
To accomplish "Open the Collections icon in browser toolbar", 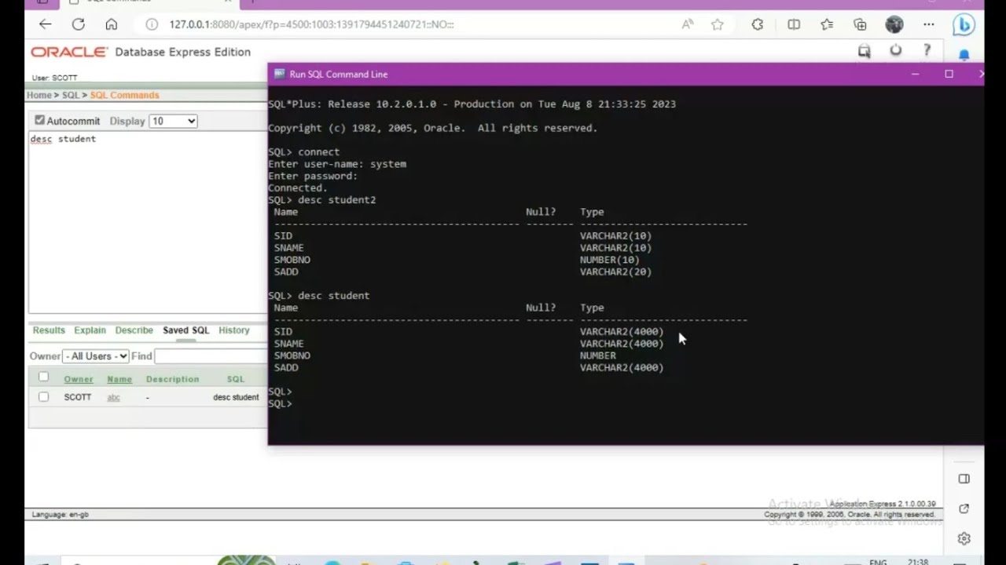I will pos(860,24).
